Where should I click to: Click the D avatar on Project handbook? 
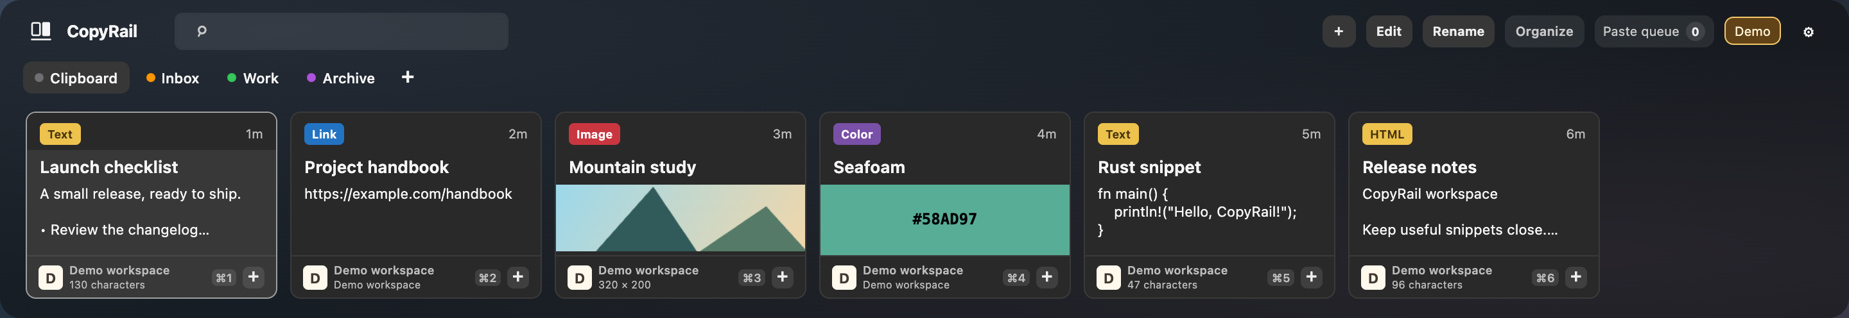[x=315, y=277]
